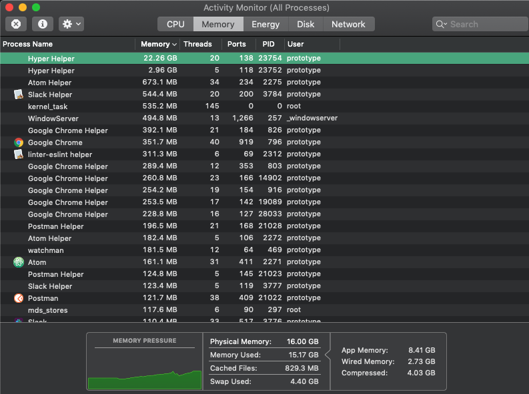Click the _windowserver user cell
The height and width of the screenshot is (394, 529).
(x=312, y=118)
